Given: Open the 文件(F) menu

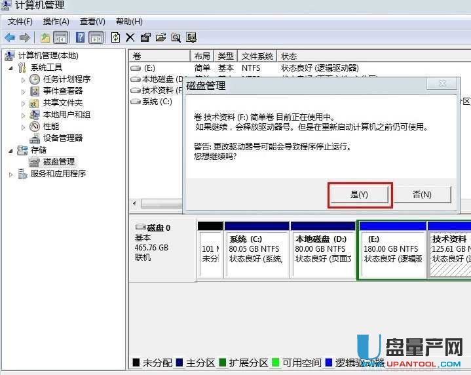Looking at the screenshot, I should 20,22.
